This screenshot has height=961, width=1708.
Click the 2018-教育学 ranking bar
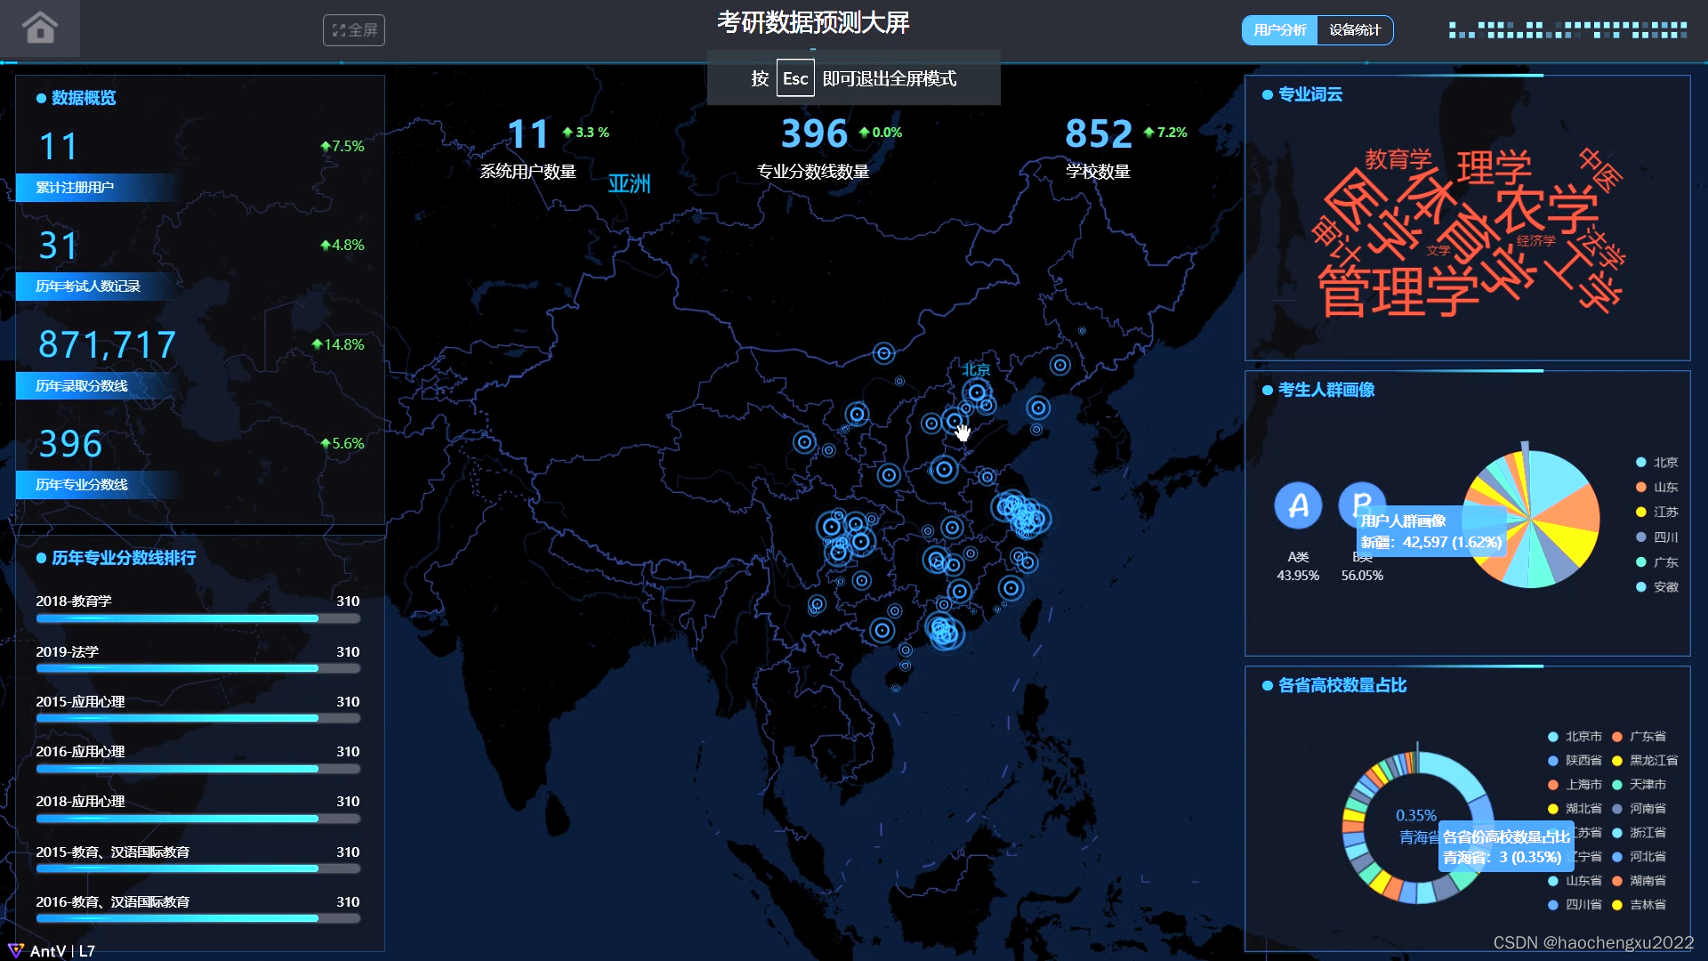click(177, 618)
